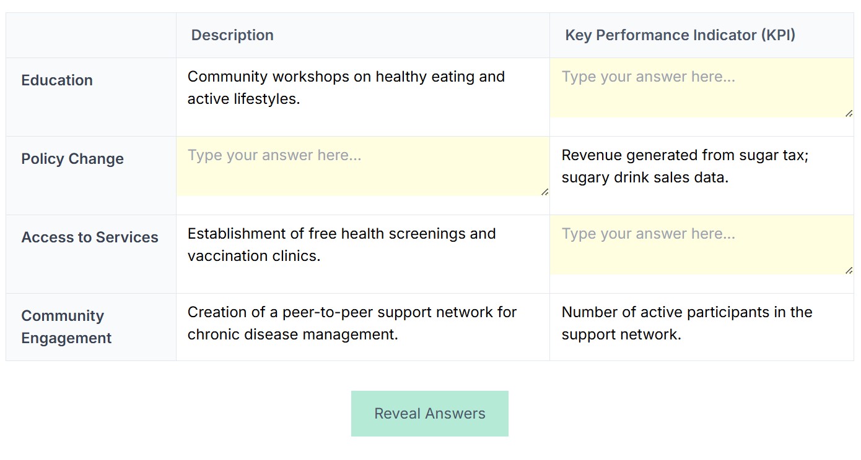The height and width of the screenshot is (460, 861).
Task: Select the Description column header
Action: pos(232,35)
